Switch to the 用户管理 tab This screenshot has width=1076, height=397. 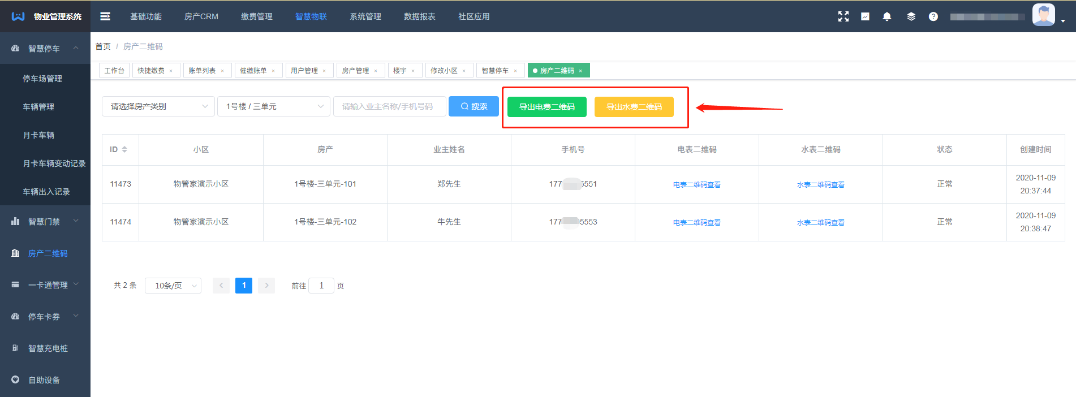[304, 70]
